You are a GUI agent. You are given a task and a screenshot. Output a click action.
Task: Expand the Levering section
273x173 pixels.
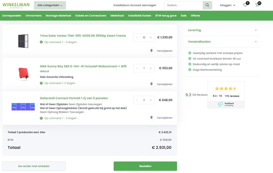click(222, 30)
